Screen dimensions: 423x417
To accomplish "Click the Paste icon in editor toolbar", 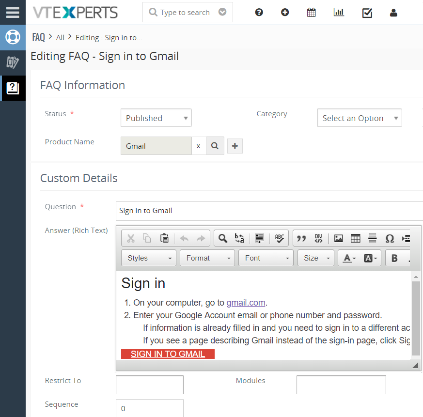I will click(x=164, y=238).
